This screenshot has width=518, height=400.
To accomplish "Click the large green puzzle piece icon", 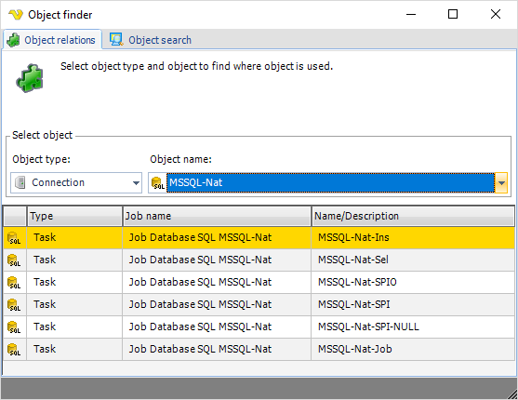I will click(30, 78).
